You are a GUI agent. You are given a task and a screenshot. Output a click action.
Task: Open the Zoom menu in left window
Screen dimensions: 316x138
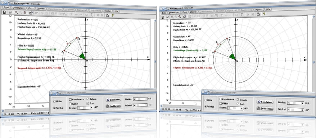pos(31,8)
